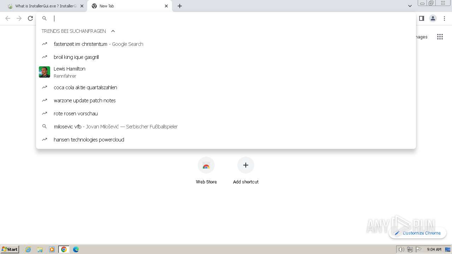
Task: Open the Images link
Action: [422, 37]
